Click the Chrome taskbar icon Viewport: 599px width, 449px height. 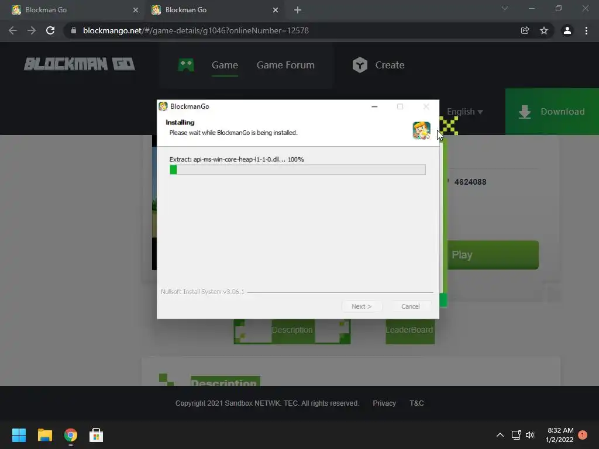[x=71, y=435]
